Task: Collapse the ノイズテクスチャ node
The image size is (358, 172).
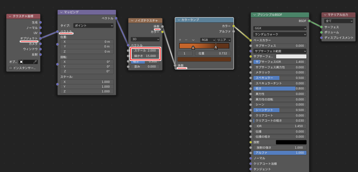Action: 132,20
